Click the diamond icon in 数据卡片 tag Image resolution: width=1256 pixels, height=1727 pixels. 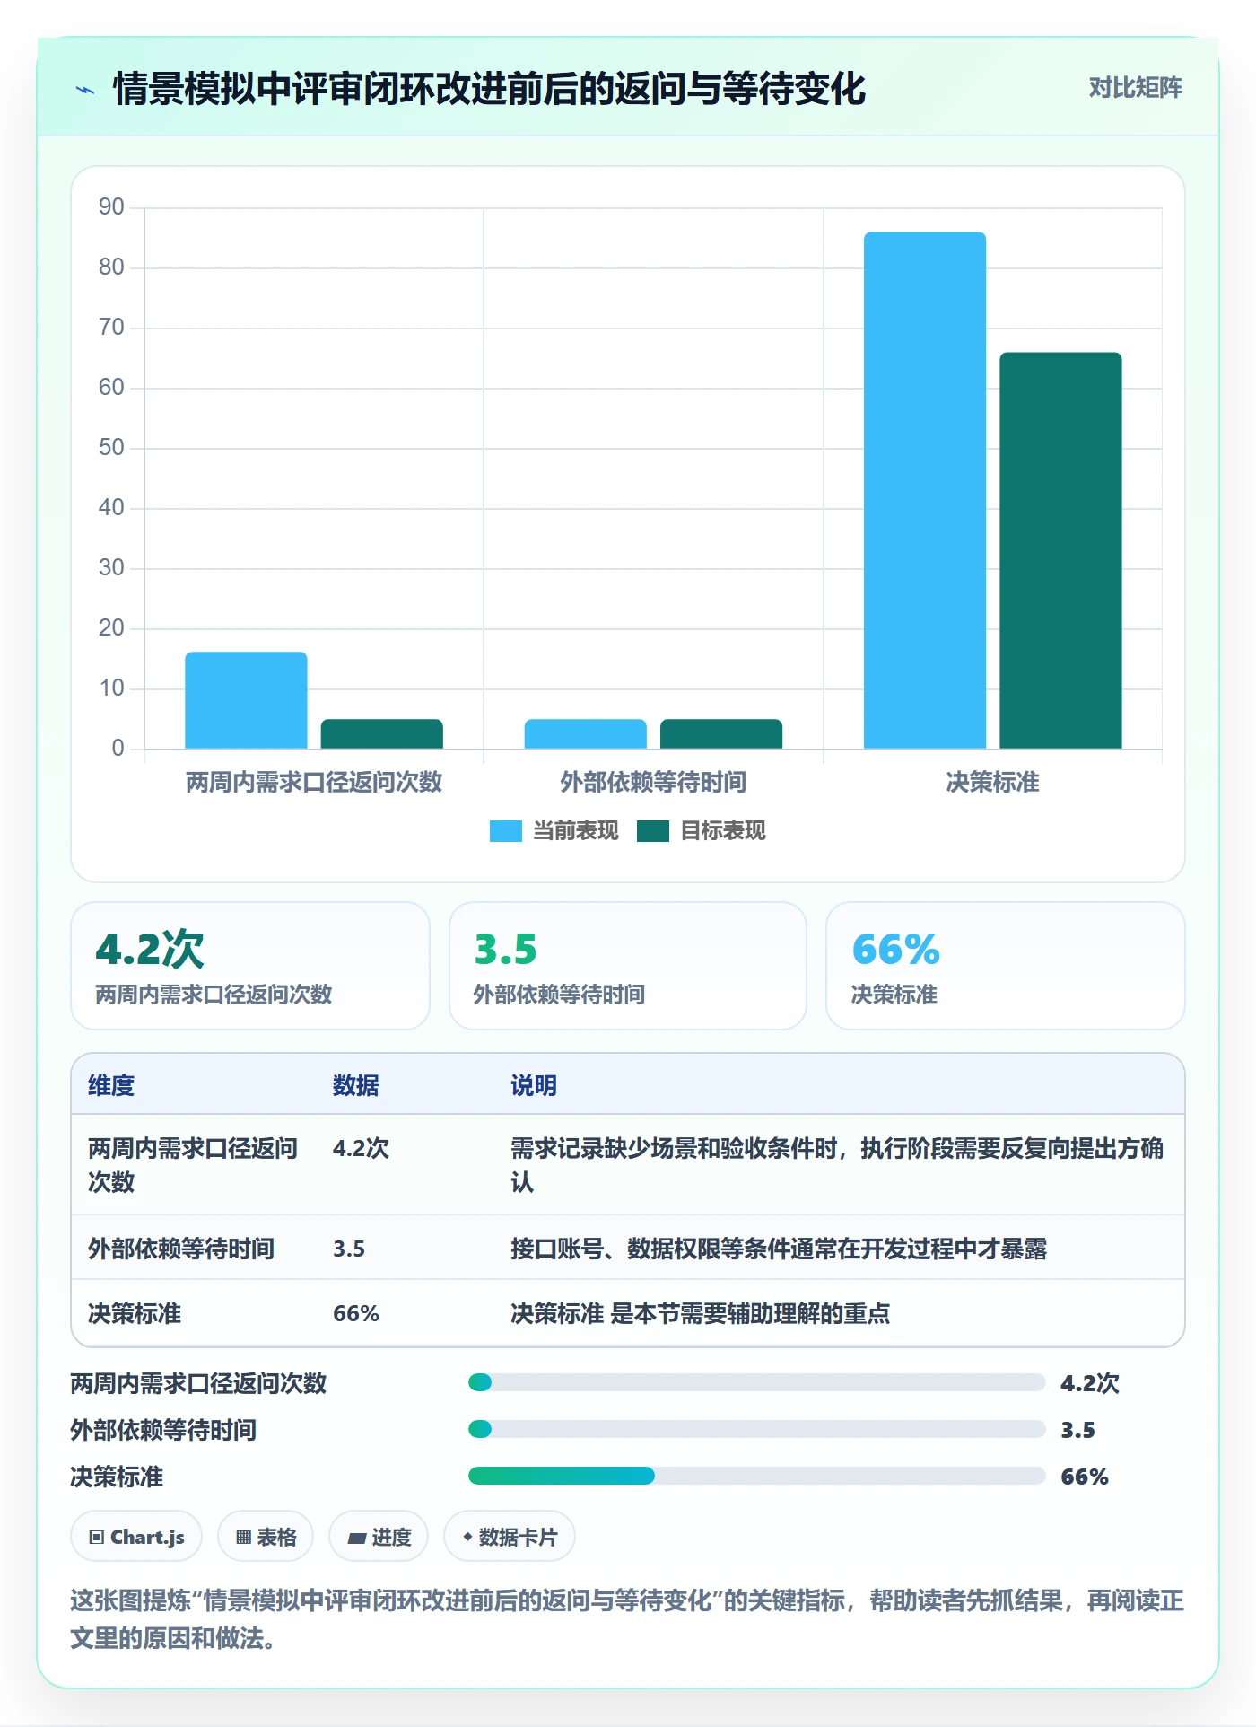pos(467,1537)
